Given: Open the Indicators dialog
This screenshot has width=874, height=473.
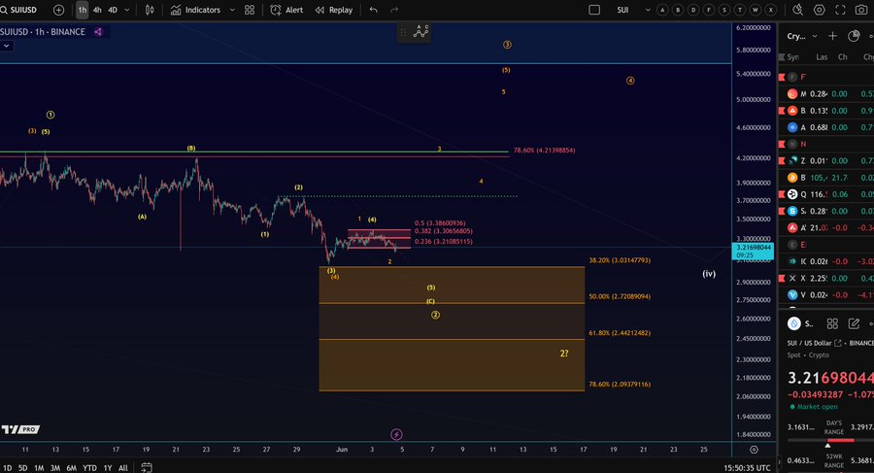Looking at the screenshot, I should coord(195,10).
